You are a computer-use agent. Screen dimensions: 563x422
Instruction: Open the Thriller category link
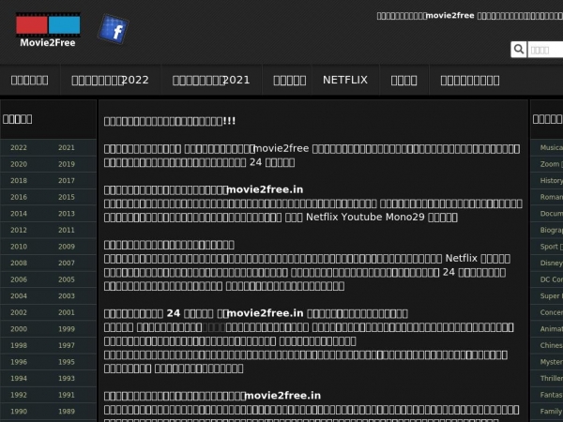tap(551, 378)
